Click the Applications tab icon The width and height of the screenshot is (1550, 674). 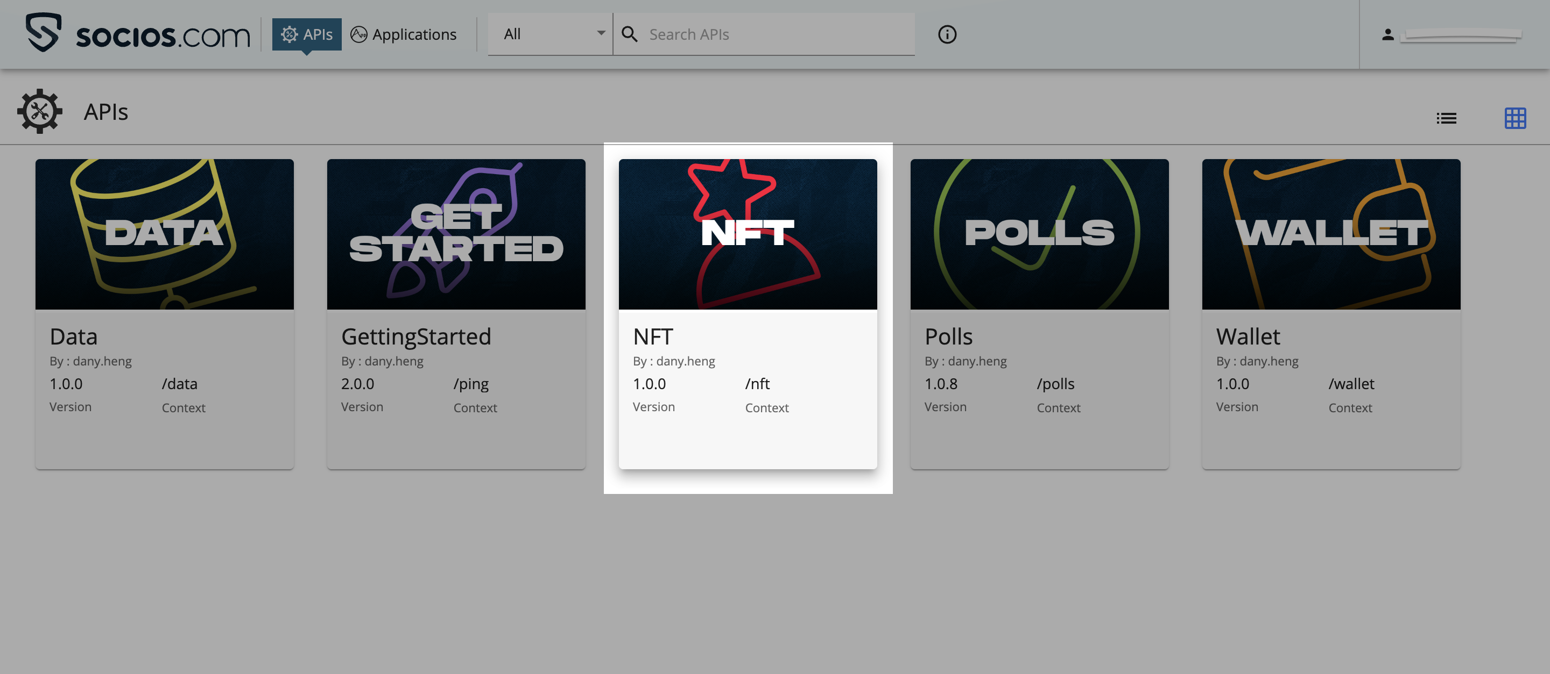click(x=358, y=34)
